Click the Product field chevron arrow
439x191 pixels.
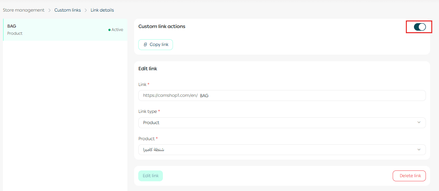coord(419,150)
